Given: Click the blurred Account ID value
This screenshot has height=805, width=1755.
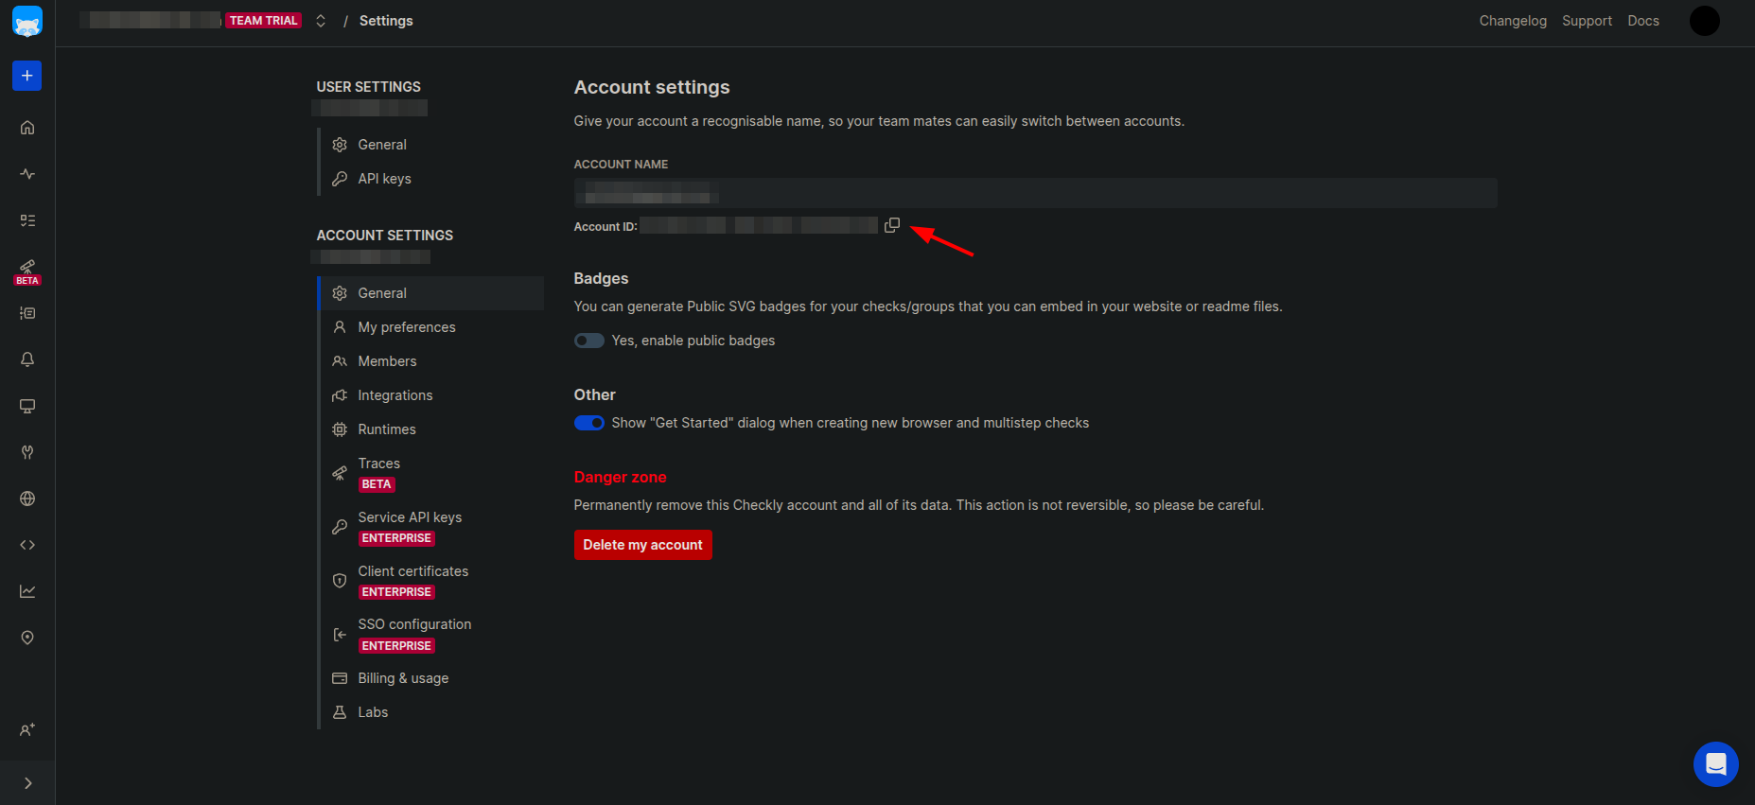Looking at the screenshot, I should point(759,225).
